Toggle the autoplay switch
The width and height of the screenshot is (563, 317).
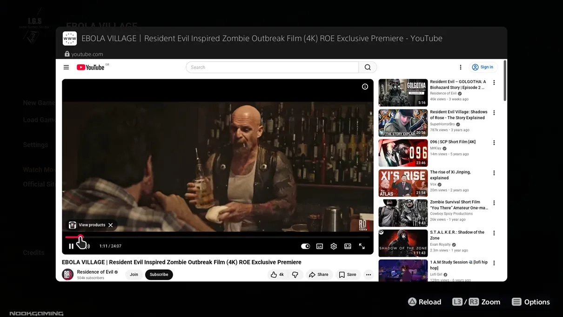pyautogui.click(x=305, y=246)
